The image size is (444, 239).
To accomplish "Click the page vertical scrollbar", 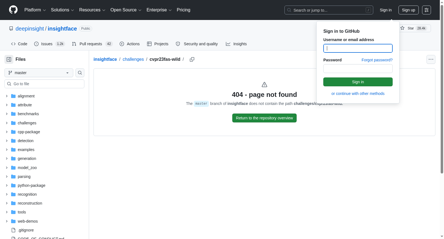I will click(x=442, y=89).
